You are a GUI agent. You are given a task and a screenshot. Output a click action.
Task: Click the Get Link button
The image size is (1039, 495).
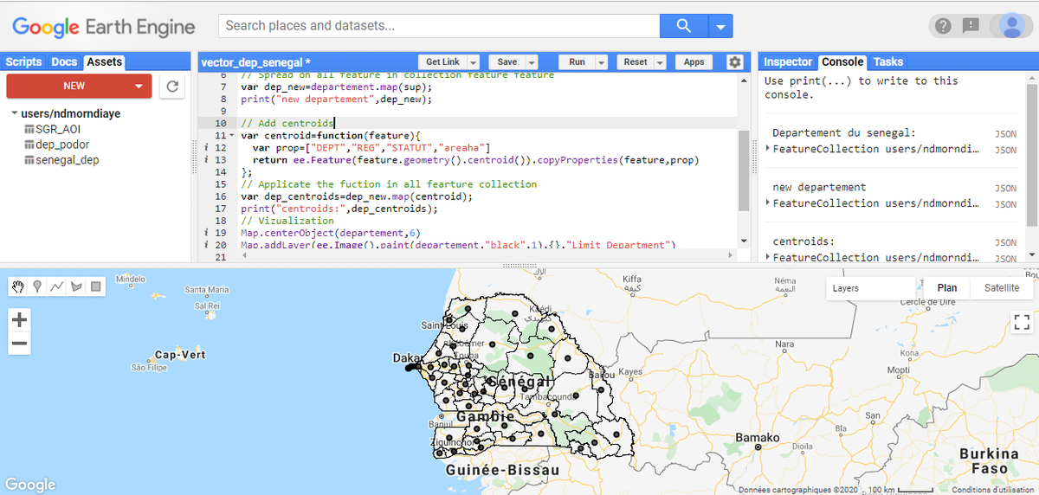pos(443,62)
